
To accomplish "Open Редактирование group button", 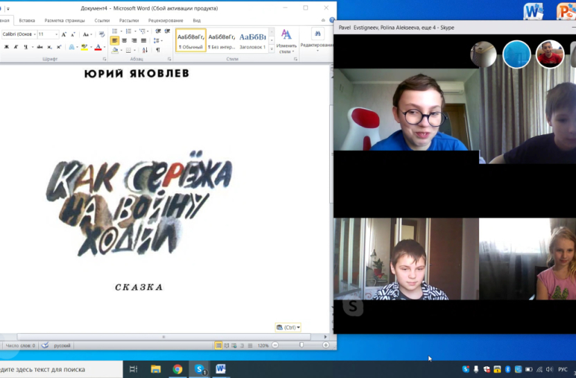I will [x=317, y=40].
